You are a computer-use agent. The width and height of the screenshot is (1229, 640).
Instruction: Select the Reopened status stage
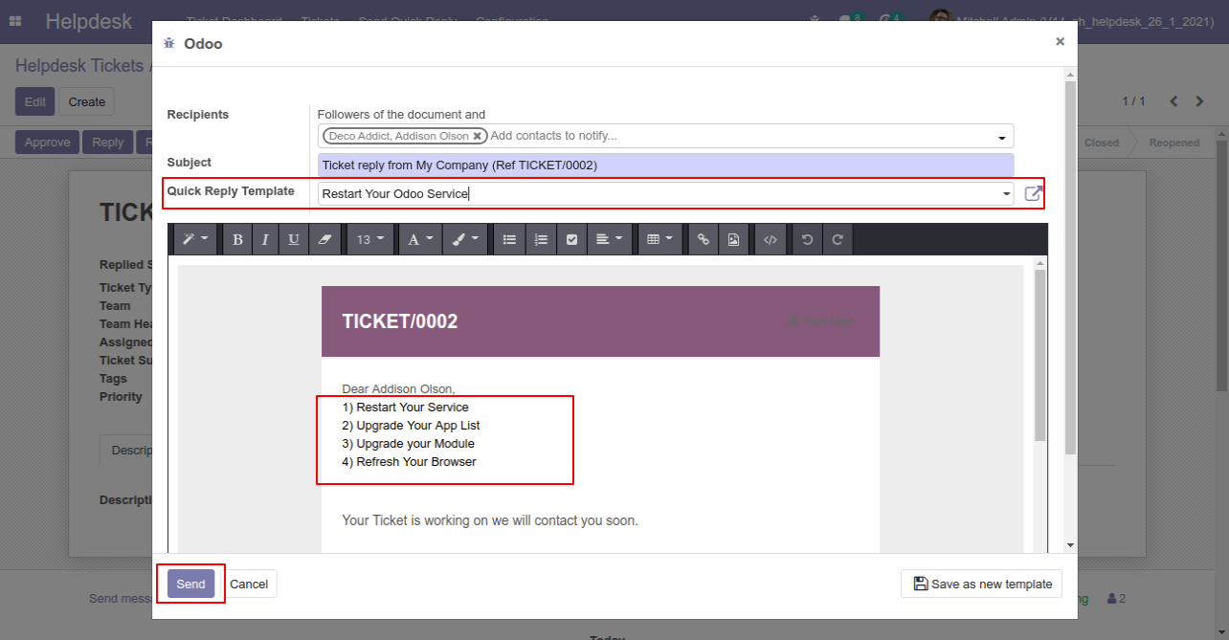tap(1174, 143)
